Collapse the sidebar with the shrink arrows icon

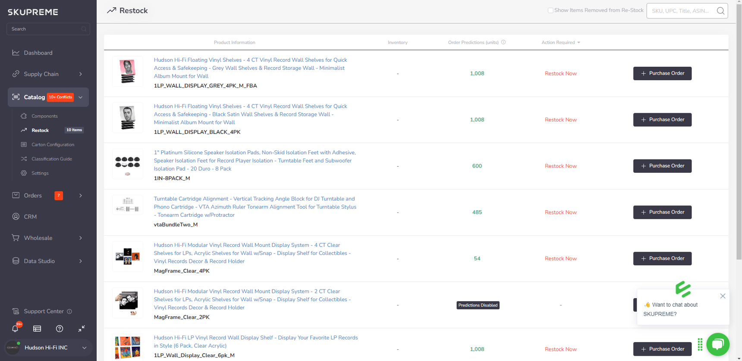coord(82,329)
